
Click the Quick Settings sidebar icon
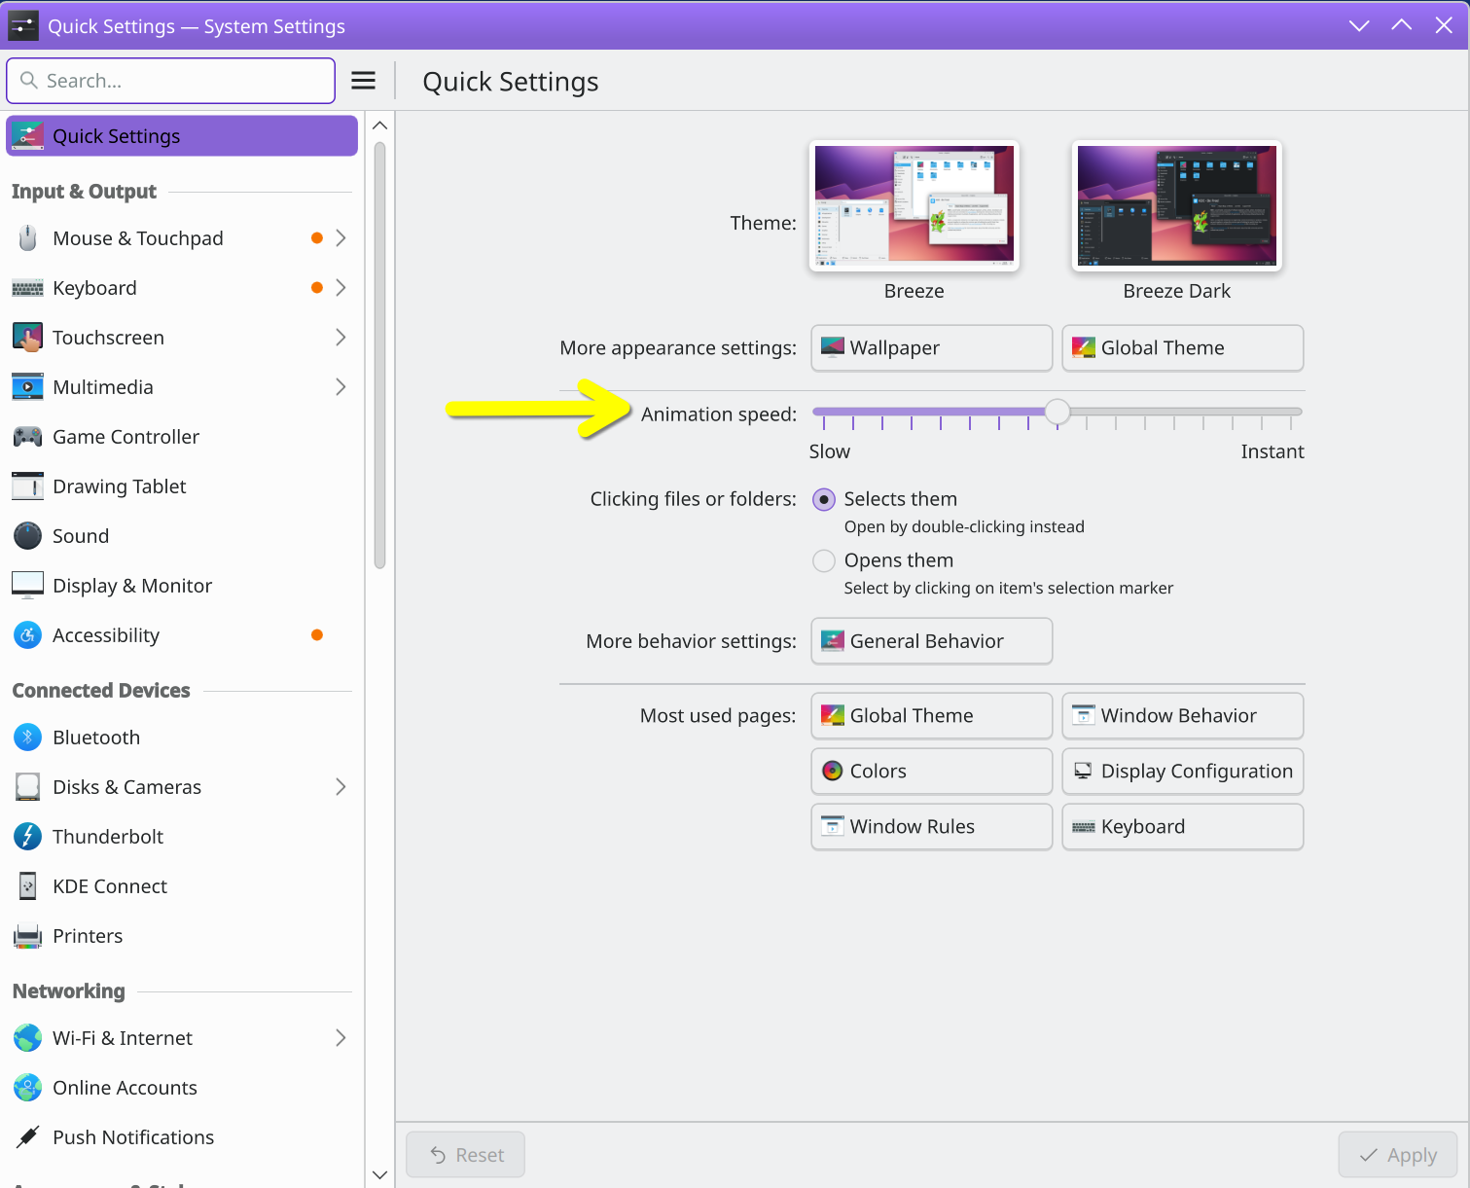coord(27,136)
